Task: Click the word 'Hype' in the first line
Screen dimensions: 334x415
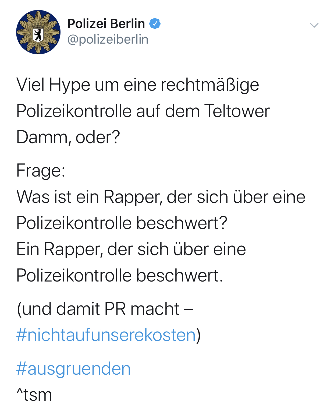Action: click(69, 85)
